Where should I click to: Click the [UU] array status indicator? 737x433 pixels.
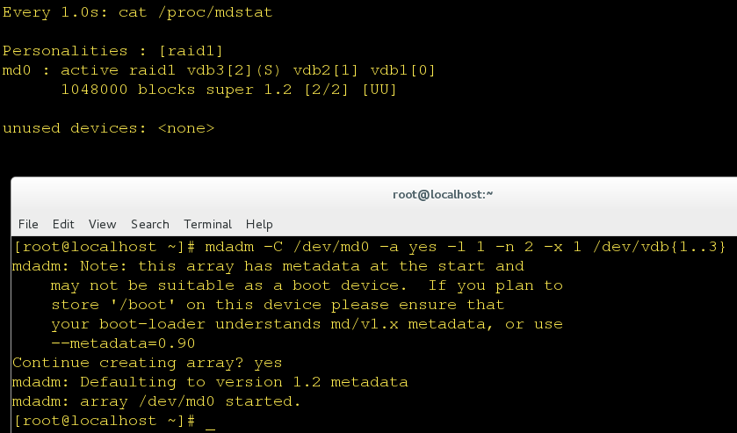pyautogui.click(x=379, y=90)
